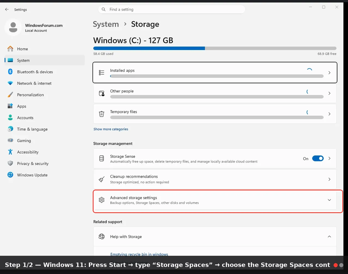This screenshot has width=348, height=274.
Task: Click the Windows (C:) storage usage bar
Action: (215, 48)
